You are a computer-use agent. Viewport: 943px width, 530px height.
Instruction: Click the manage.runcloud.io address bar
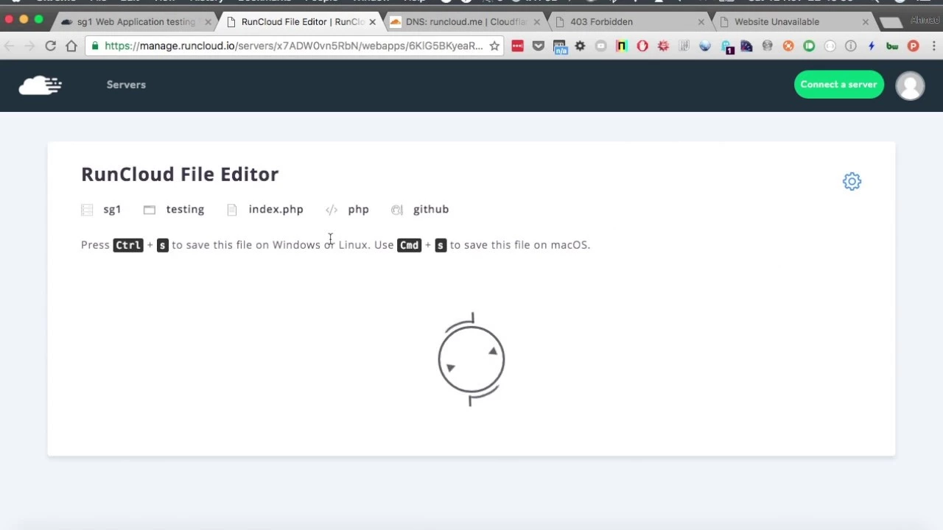tap(293, 46)
